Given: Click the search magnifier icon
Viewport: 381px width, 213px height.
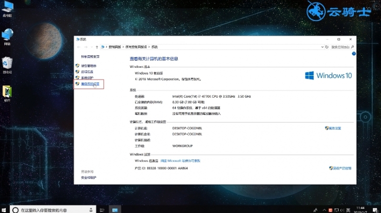Looking at the screenshot, I should coord(352,47).
